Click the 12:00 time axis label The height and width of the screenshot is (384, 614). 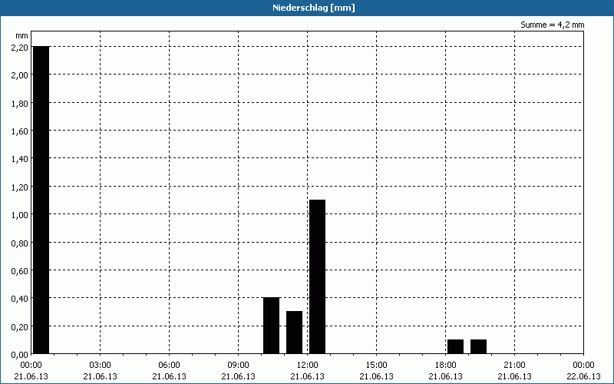(x=308, y=366)
